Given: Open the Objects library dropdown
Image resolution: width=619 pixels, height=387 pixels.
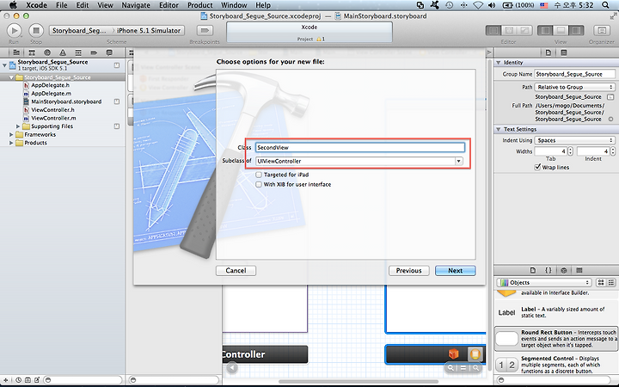Looking at the screenshot, I should click(x=544, y=282).
